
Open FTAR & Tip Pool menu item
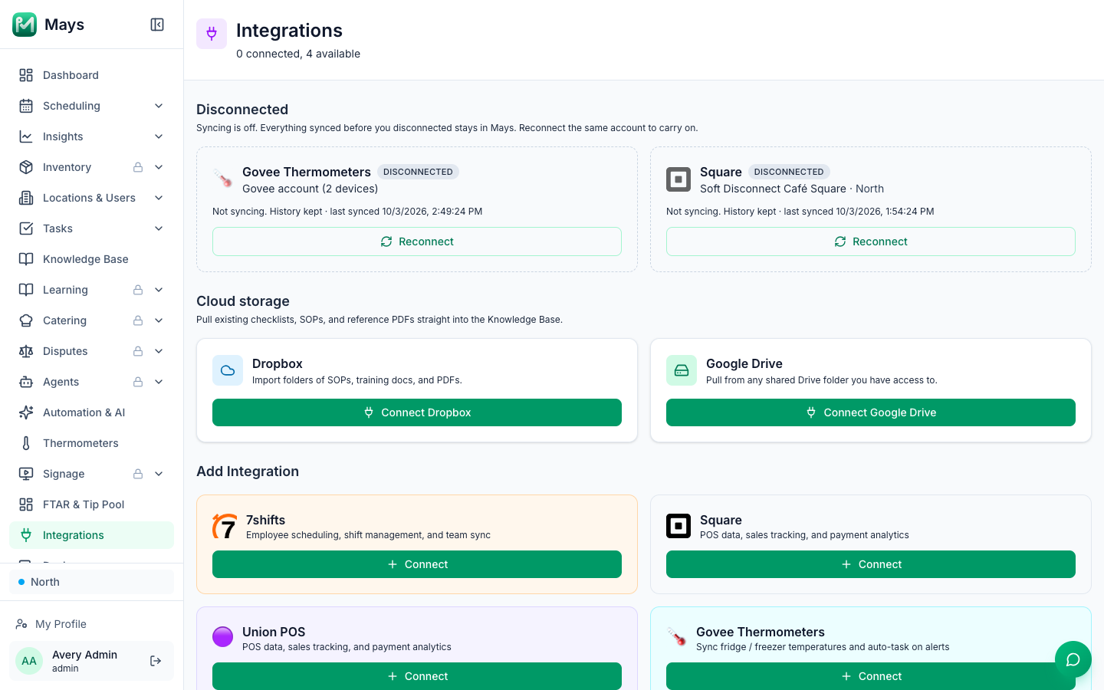click(x=91, y=504)
